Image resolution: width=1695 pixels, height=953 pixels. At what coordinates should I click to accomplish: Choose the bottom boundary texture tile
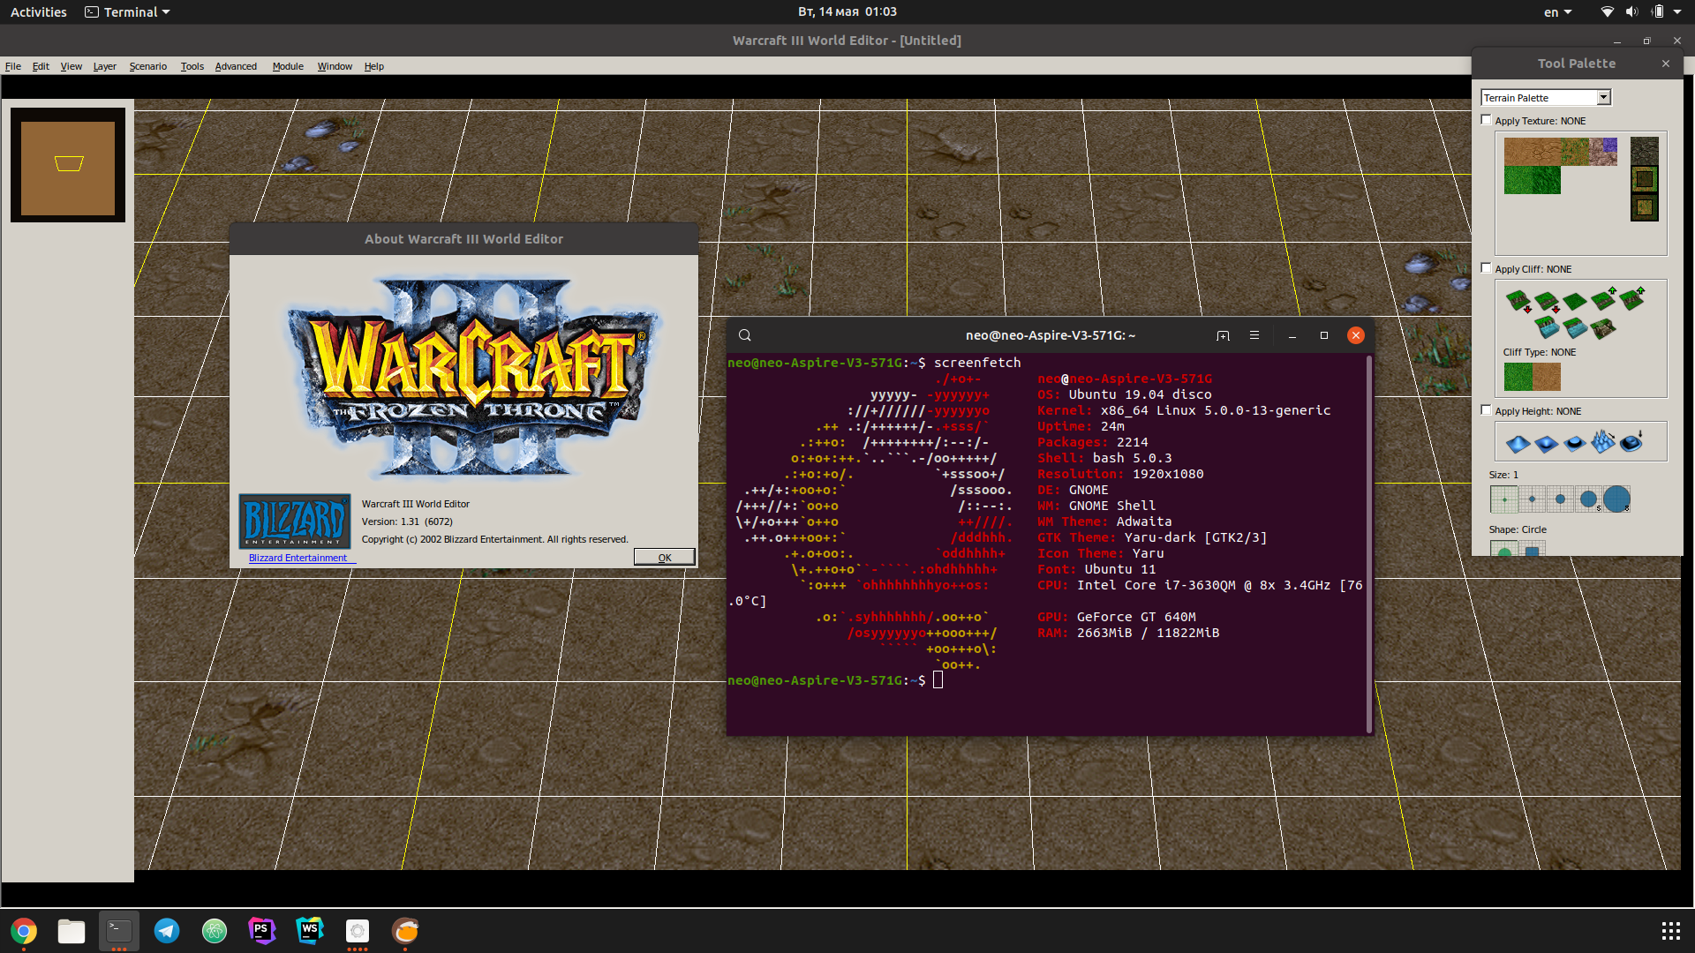(x=1644, y=207)
